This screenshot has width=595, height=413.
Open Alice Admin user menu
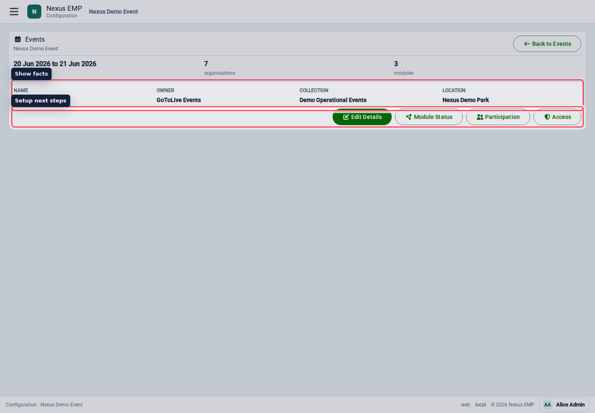coord(564,405)
